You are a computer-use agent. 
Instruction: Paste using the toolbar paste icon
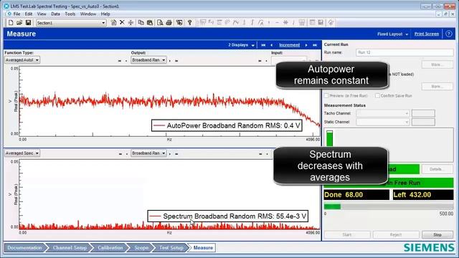(x=150, y=22)
